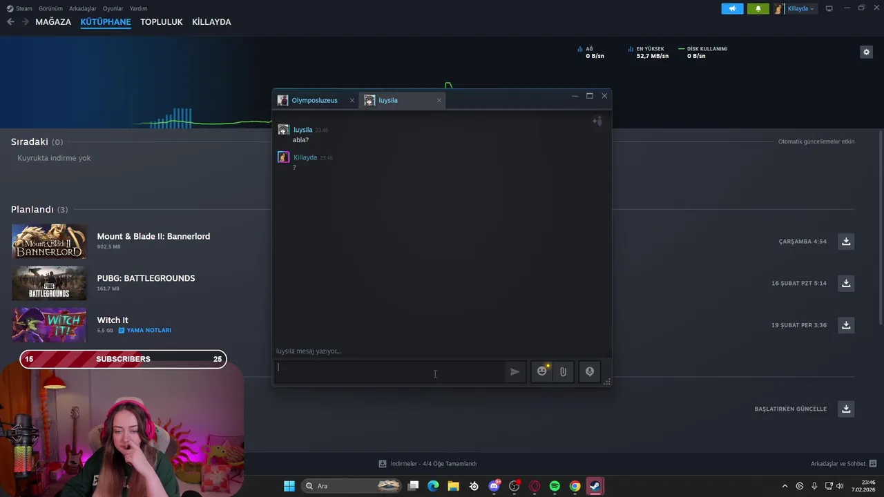This screenshot has width=884, height=497.
Task: Click the Sıradaki queue heading
Action: (x=30, y=142)
